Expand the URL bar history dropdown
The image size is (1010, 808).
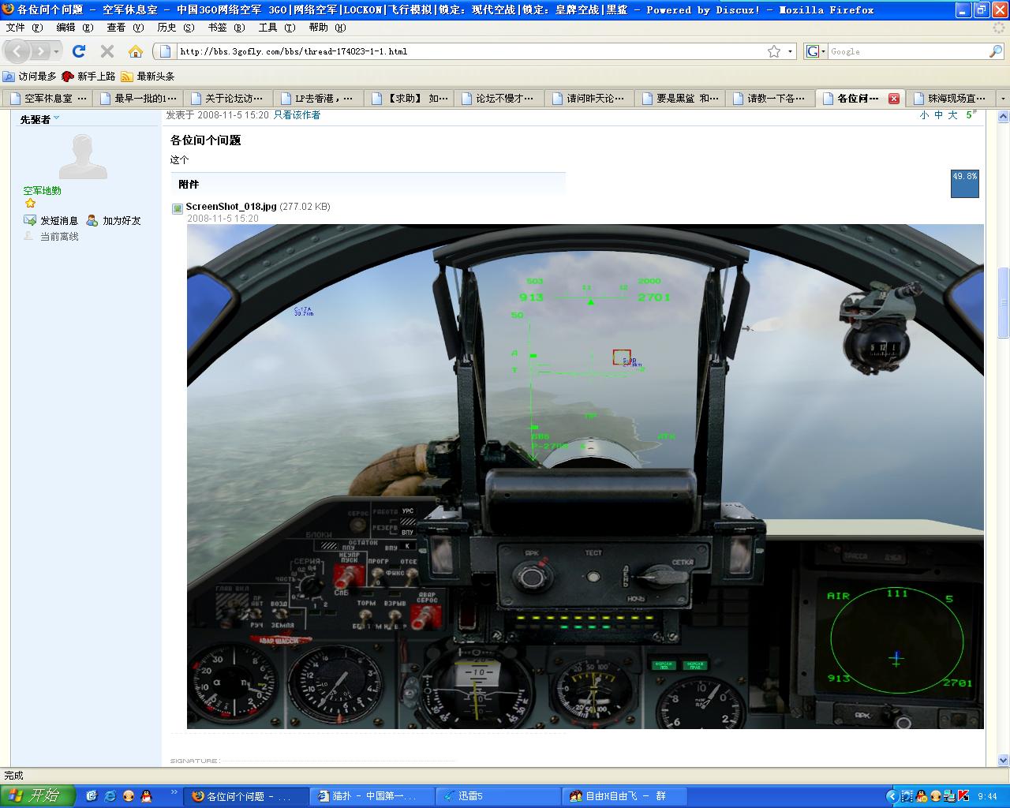(791, 51)
